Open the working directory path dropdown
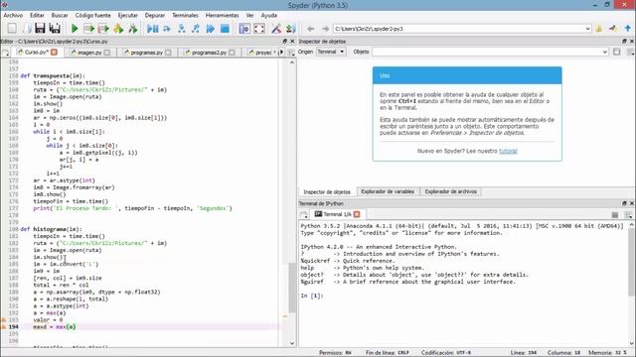Screen dimensions: 636x357 (x=587, y=29)
